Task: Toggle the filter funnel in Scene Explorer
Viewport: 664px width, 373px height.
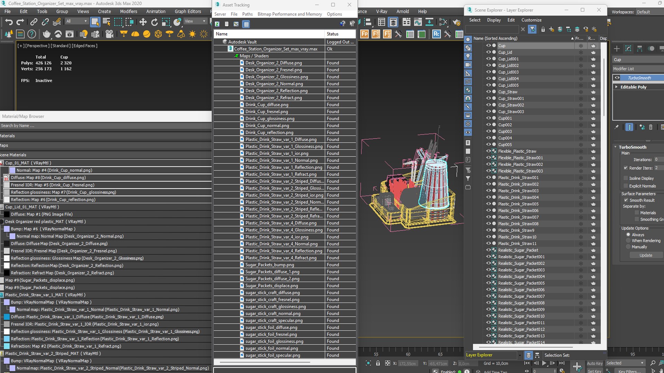Action: pos(532,29)
